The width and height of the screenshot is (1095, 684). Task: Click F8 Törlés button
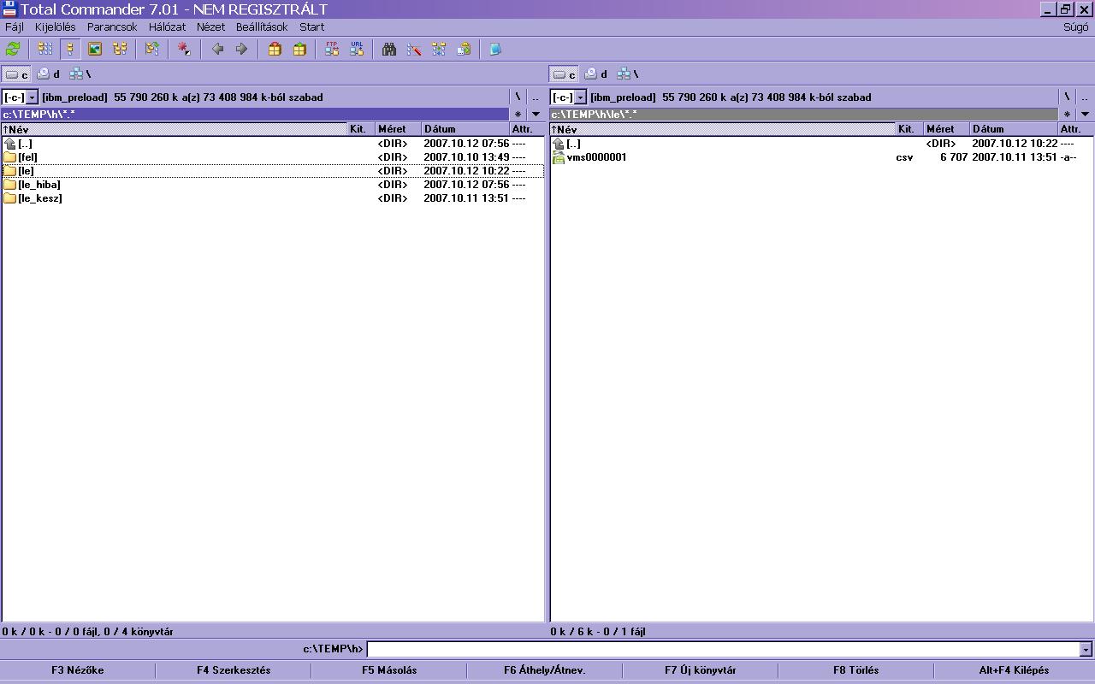856,670
